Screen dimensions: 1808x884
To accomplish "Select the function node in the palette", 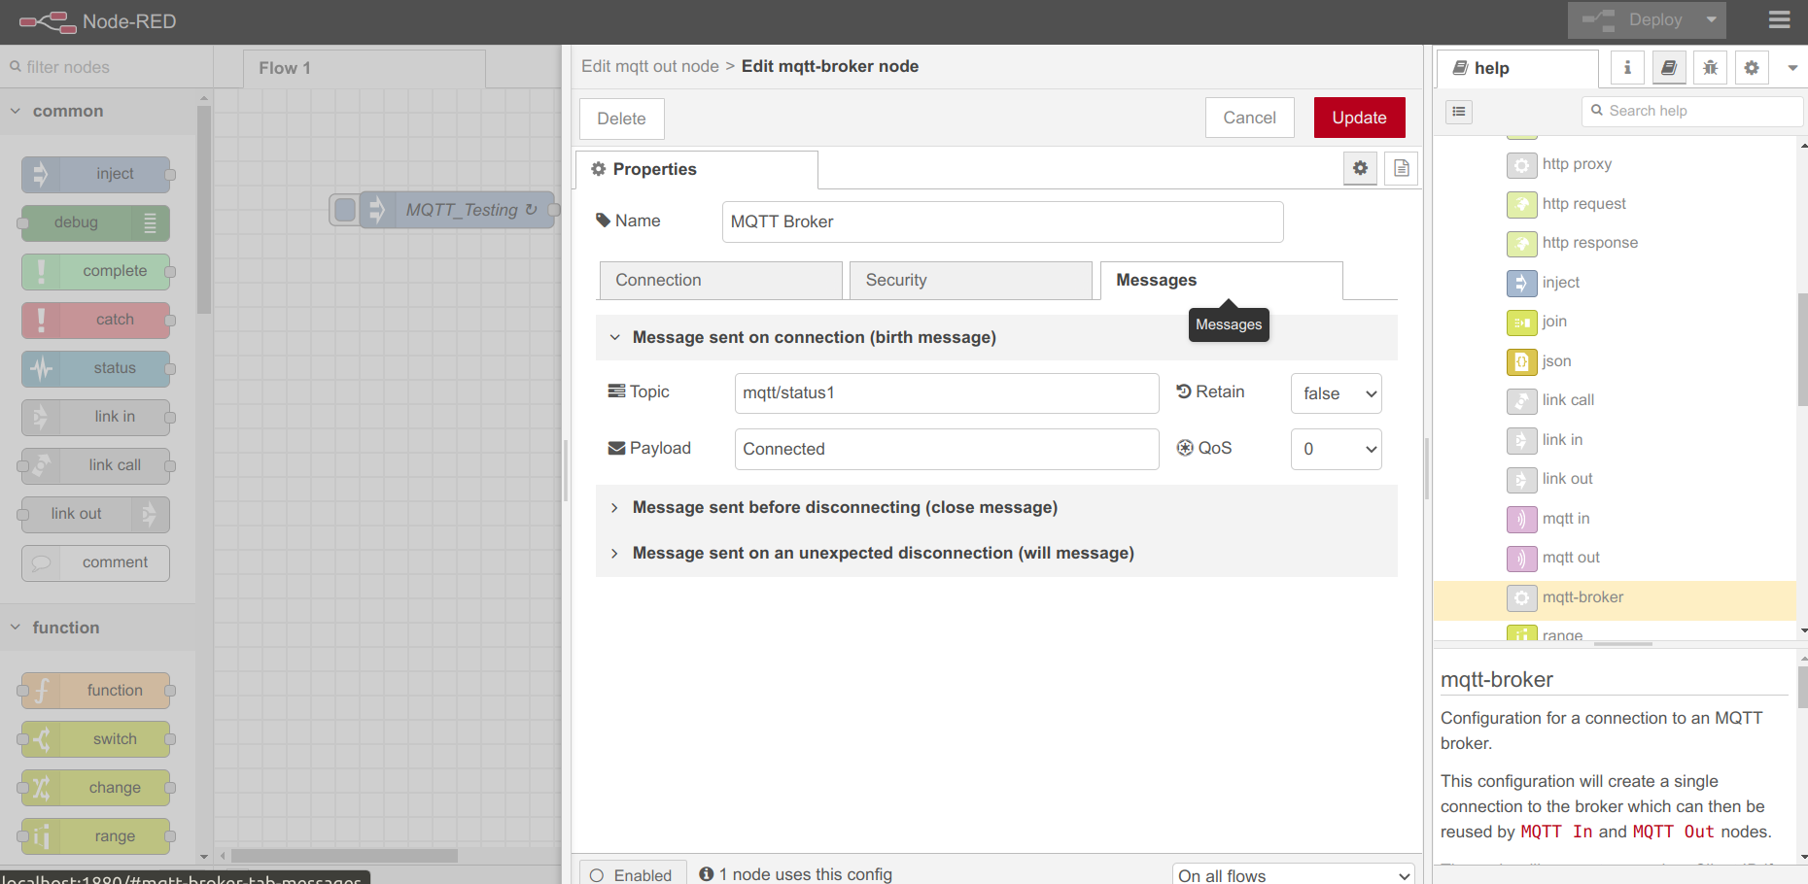I will pyautogui.click(x=96, y=691).
